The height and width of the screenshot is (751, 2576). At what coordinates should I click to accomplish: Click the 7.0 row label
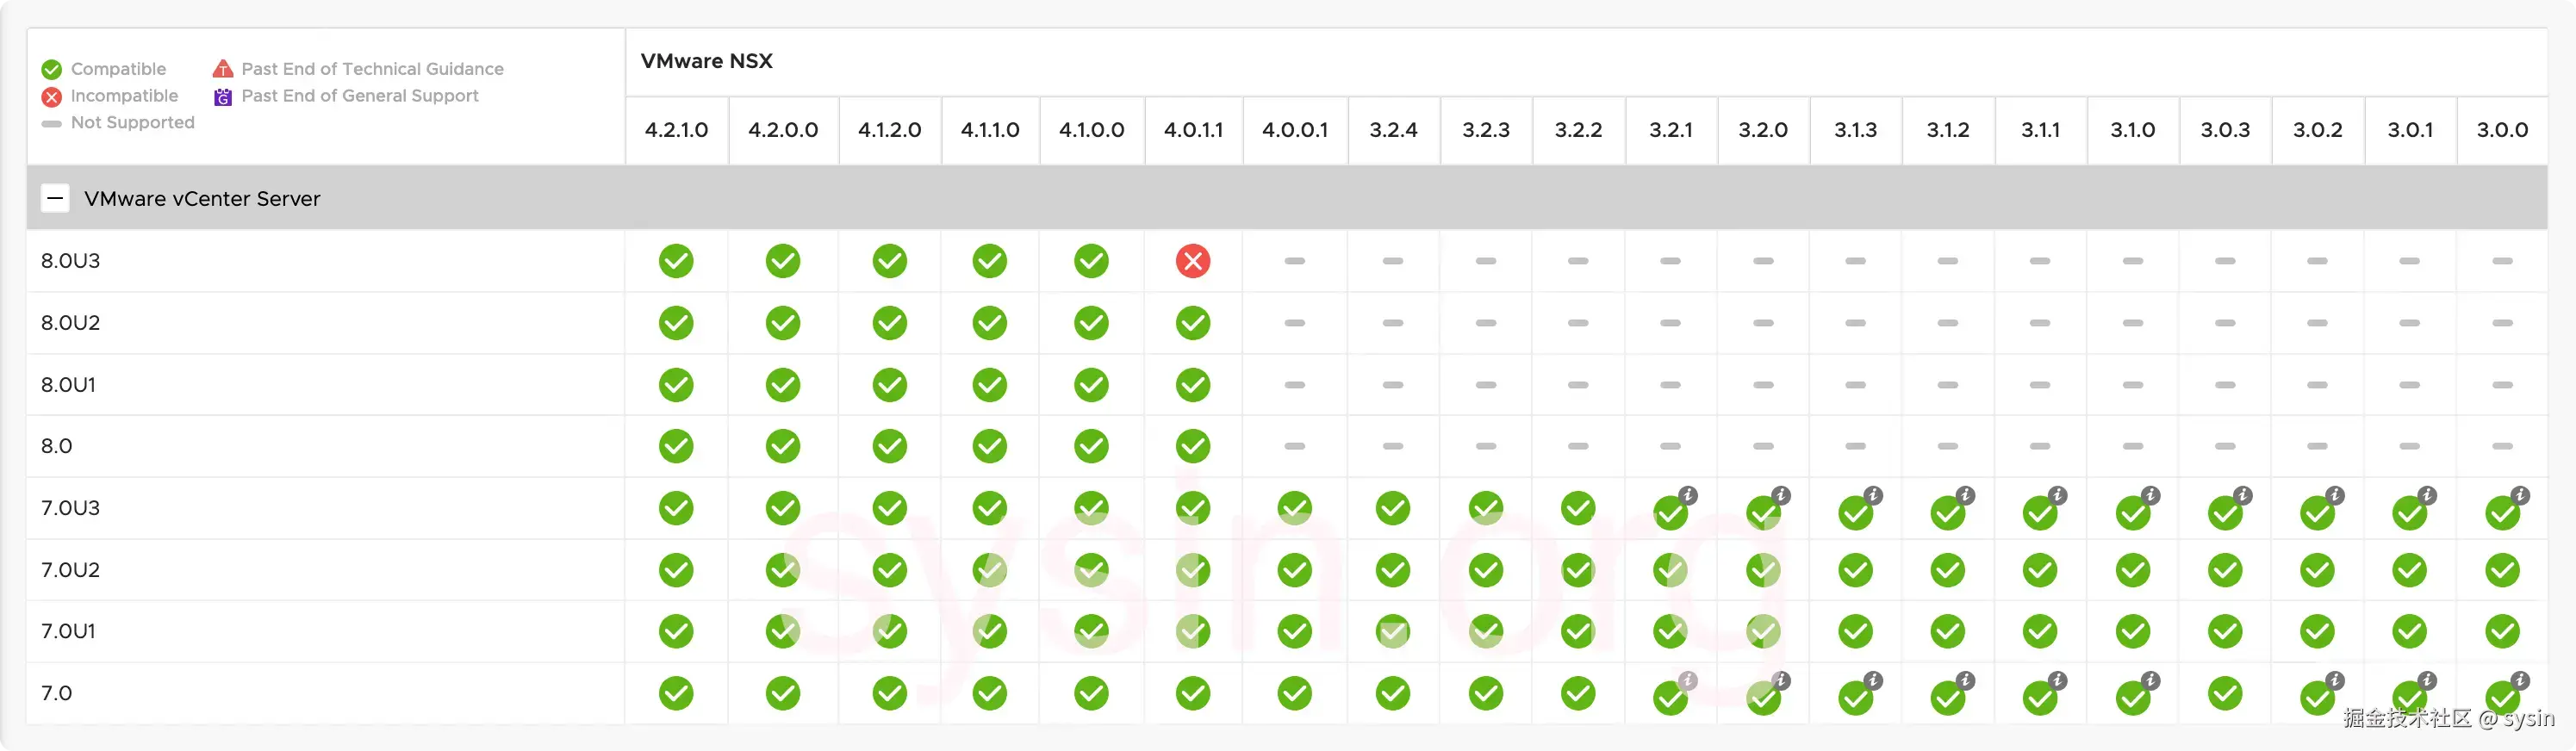56,693
